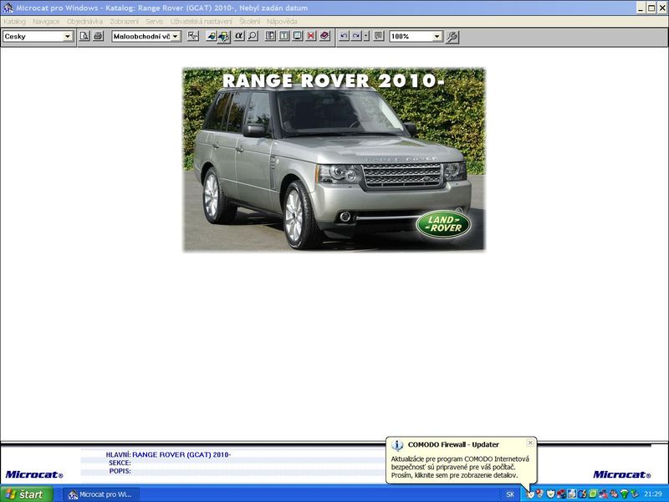Click the SK keyboard language indicator
The image size is (669, 502).
coord(510,494)
